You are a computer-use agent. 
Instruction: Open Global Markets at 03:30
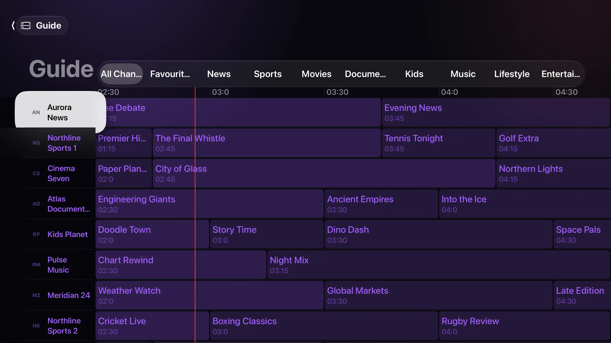[x=439, y=295]
